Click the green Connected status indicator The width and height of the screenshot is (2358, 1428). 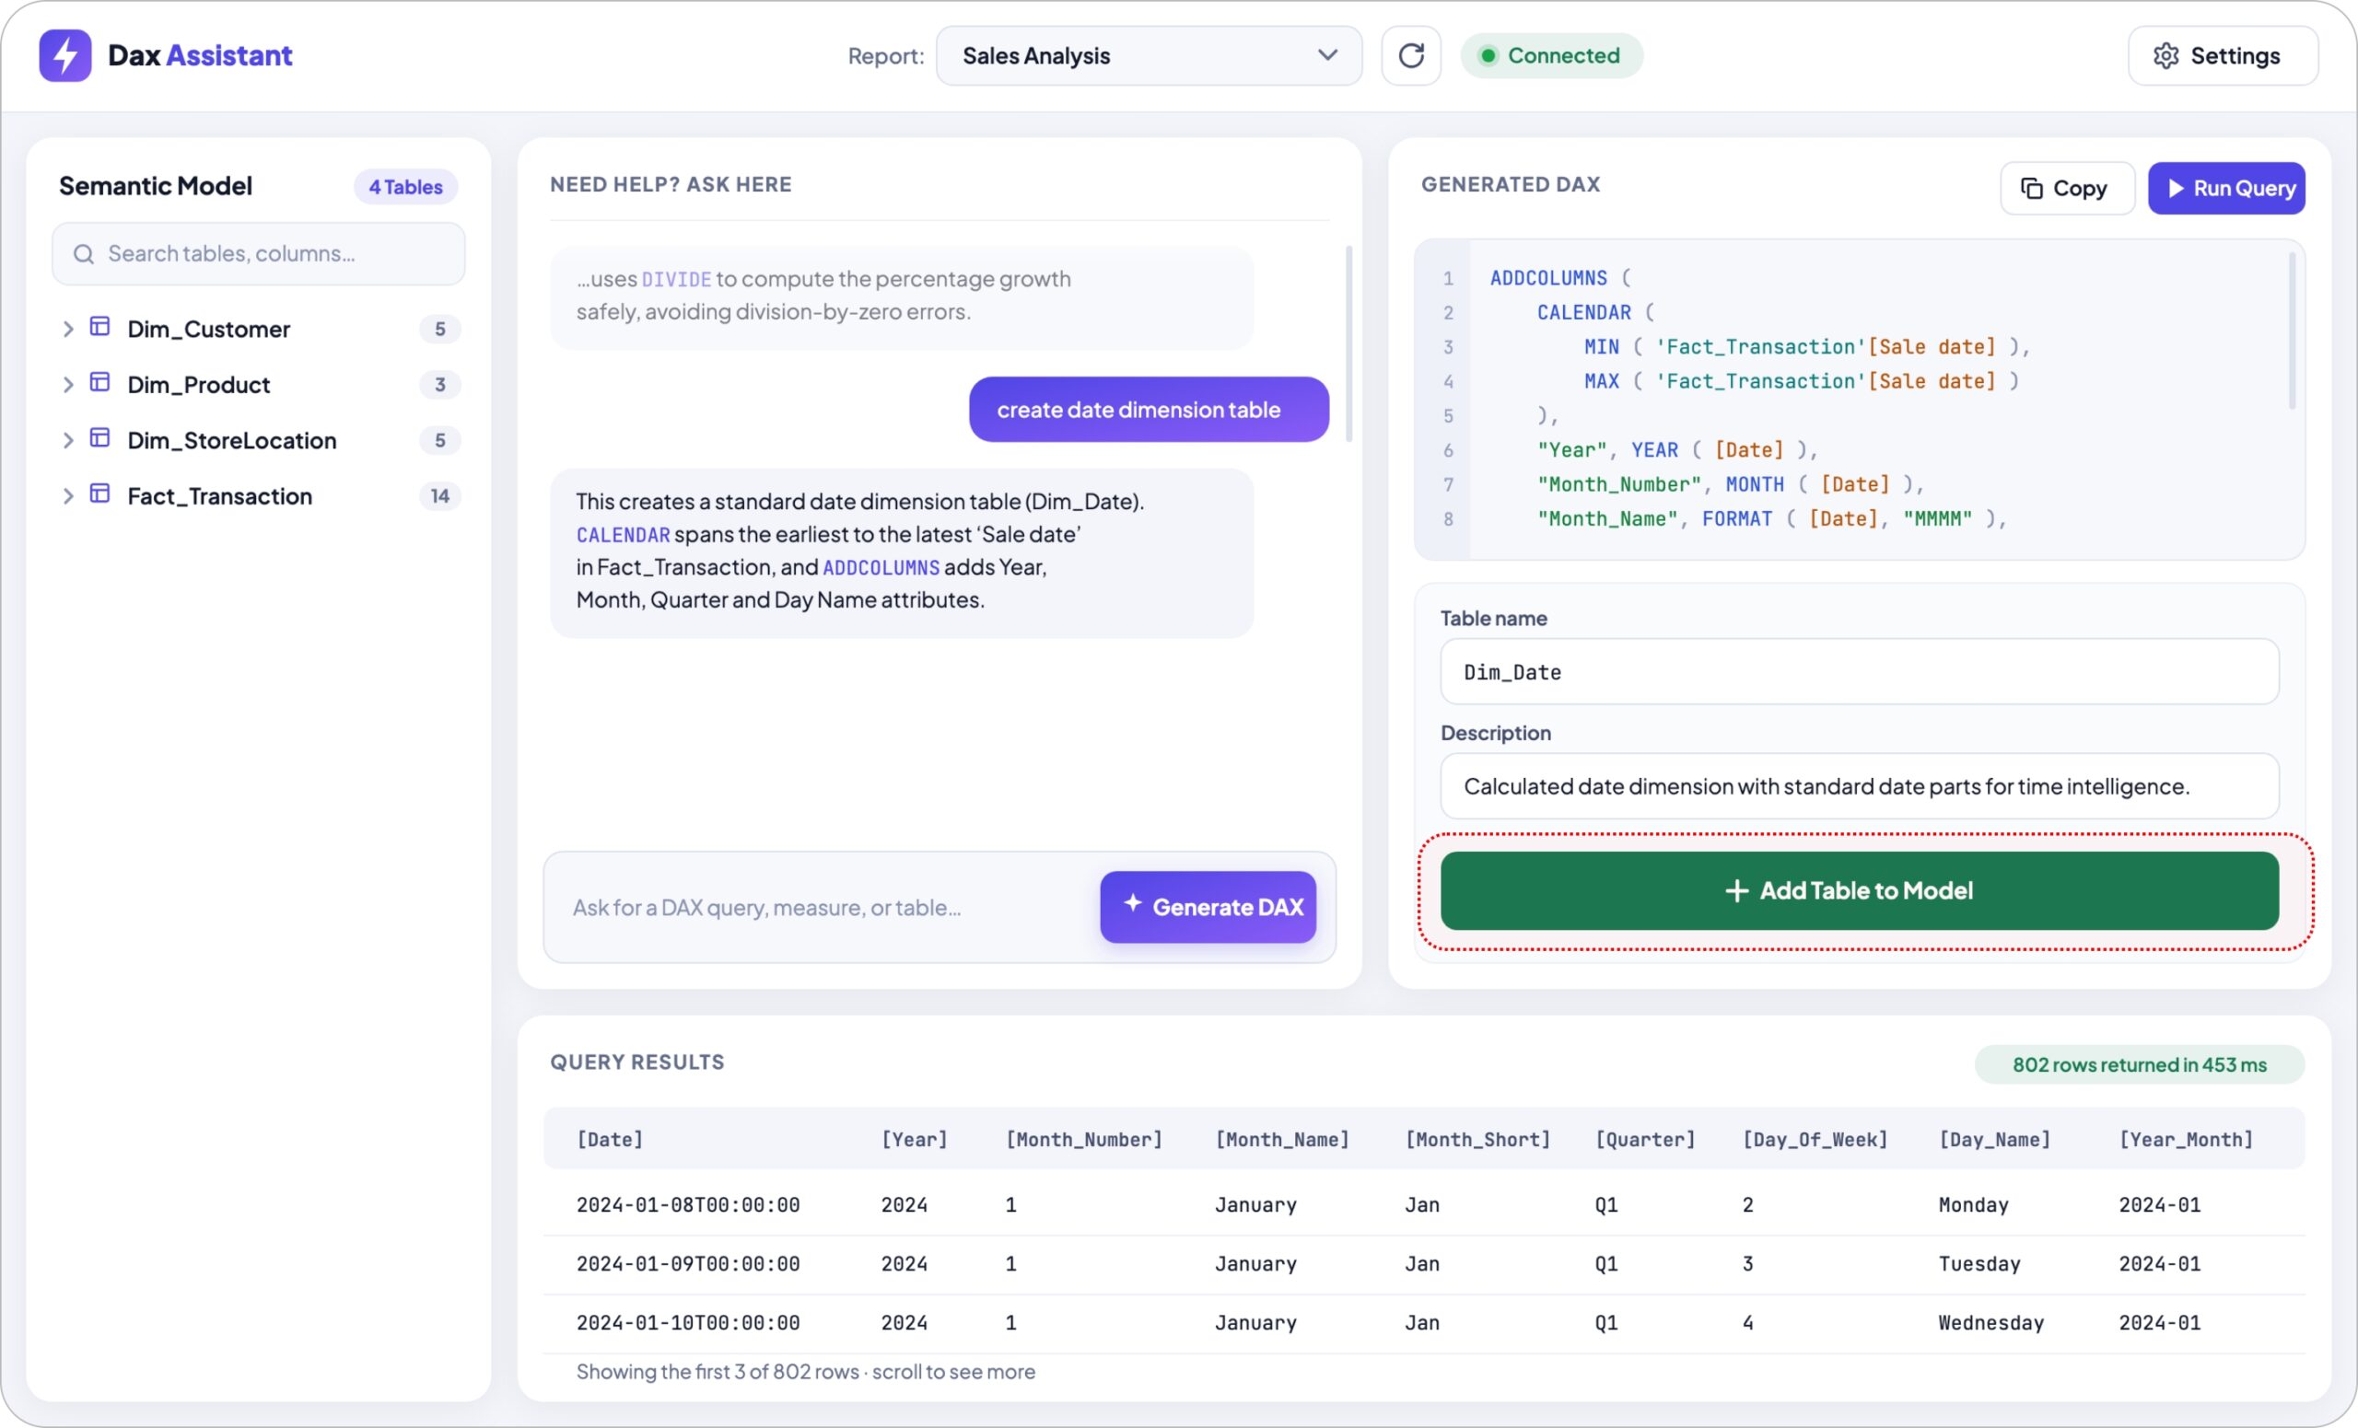1551,55
